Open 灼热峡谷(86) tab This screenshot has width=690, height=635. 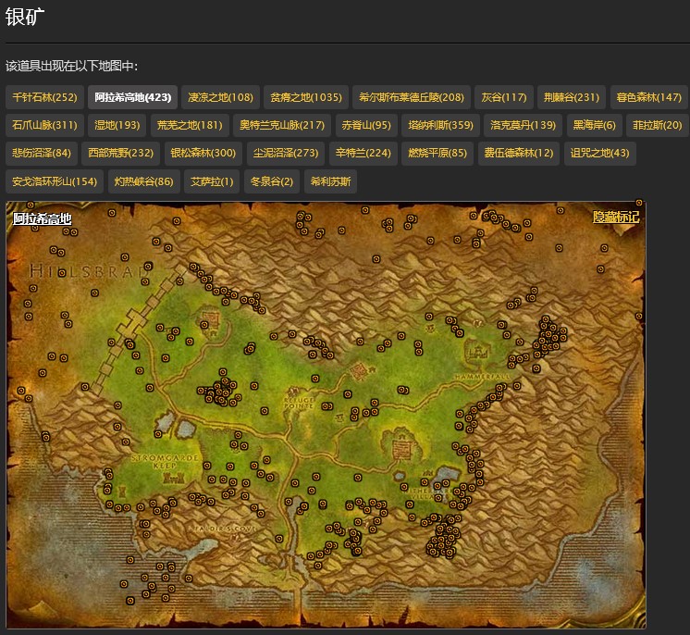[144, 181]
